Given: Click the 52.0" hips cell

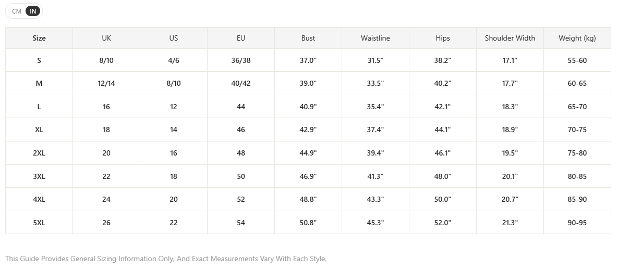Looking at the screenshot, I should pos(443,223).
